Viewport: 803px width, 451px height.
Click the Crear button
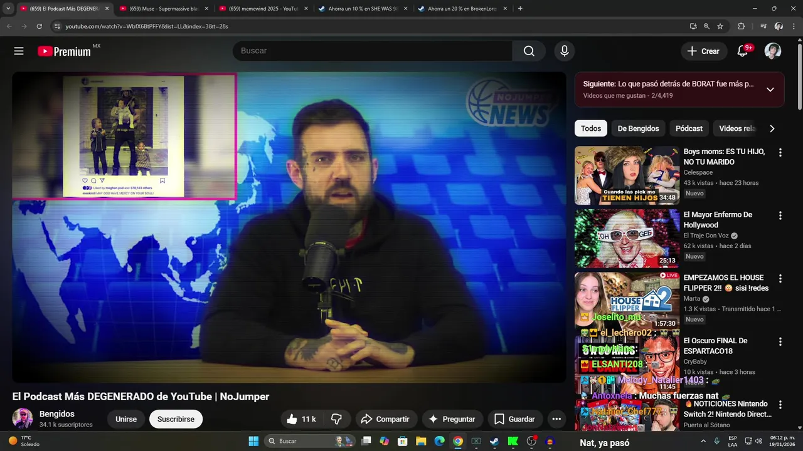[x=703, y=51]
